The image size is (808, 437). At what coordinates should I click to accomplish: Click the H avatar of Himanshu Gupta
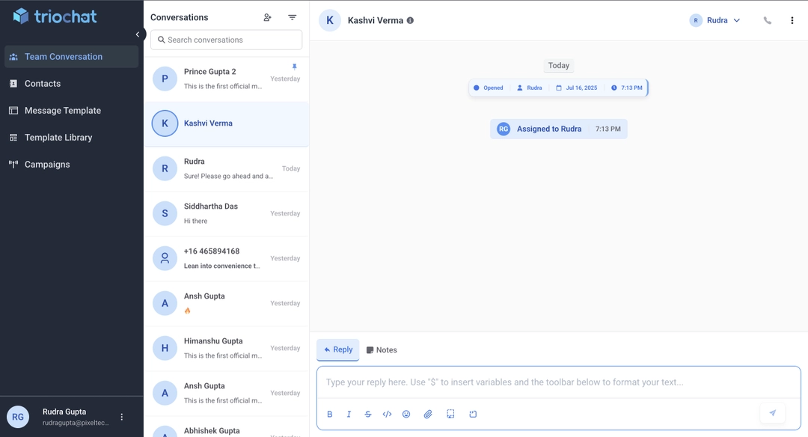point(165,348)
